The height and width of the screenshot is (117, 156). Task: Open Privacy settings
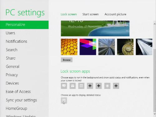pos(12,75)
